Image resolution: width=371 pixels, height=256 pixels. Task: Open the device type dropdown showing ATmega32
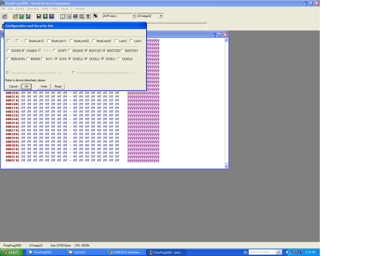(161, 16)
